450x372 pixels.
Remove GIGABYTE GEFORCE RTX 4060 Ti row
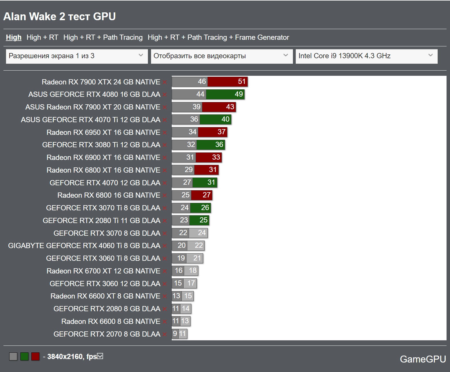165,246
